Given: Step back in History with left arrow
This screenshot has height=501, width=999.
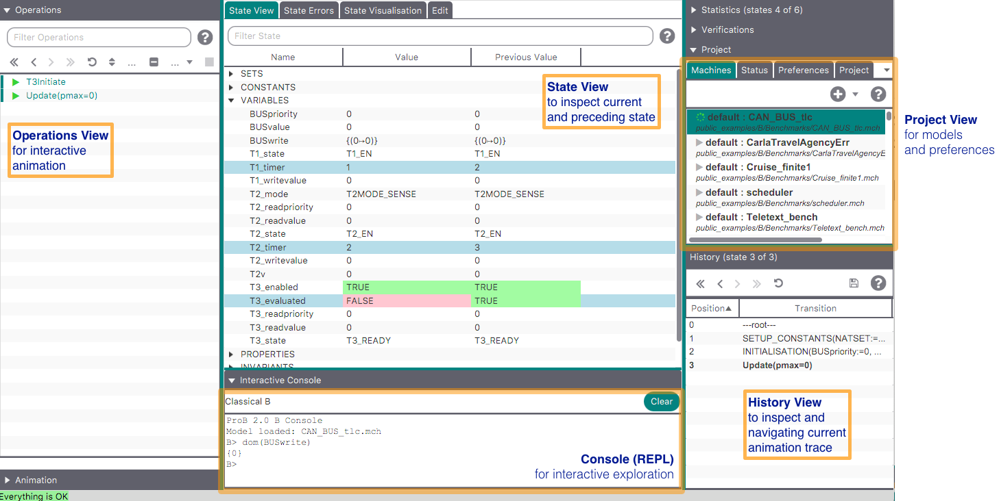Looking at the screenshot, I should click(720, 283).
